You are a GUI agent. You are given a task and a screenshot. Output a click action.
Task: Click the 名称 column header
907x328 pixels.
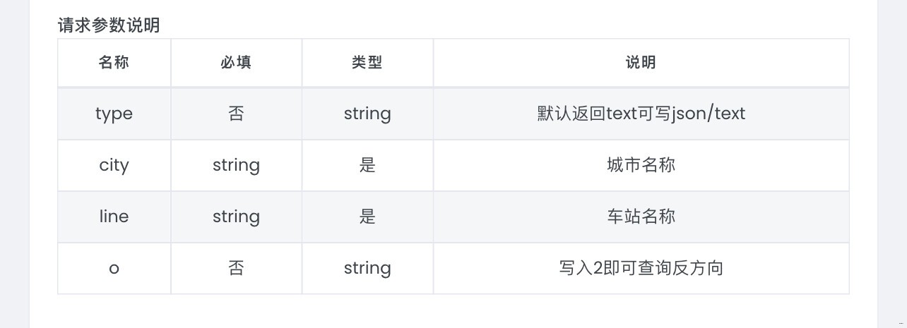click(114, 63)
